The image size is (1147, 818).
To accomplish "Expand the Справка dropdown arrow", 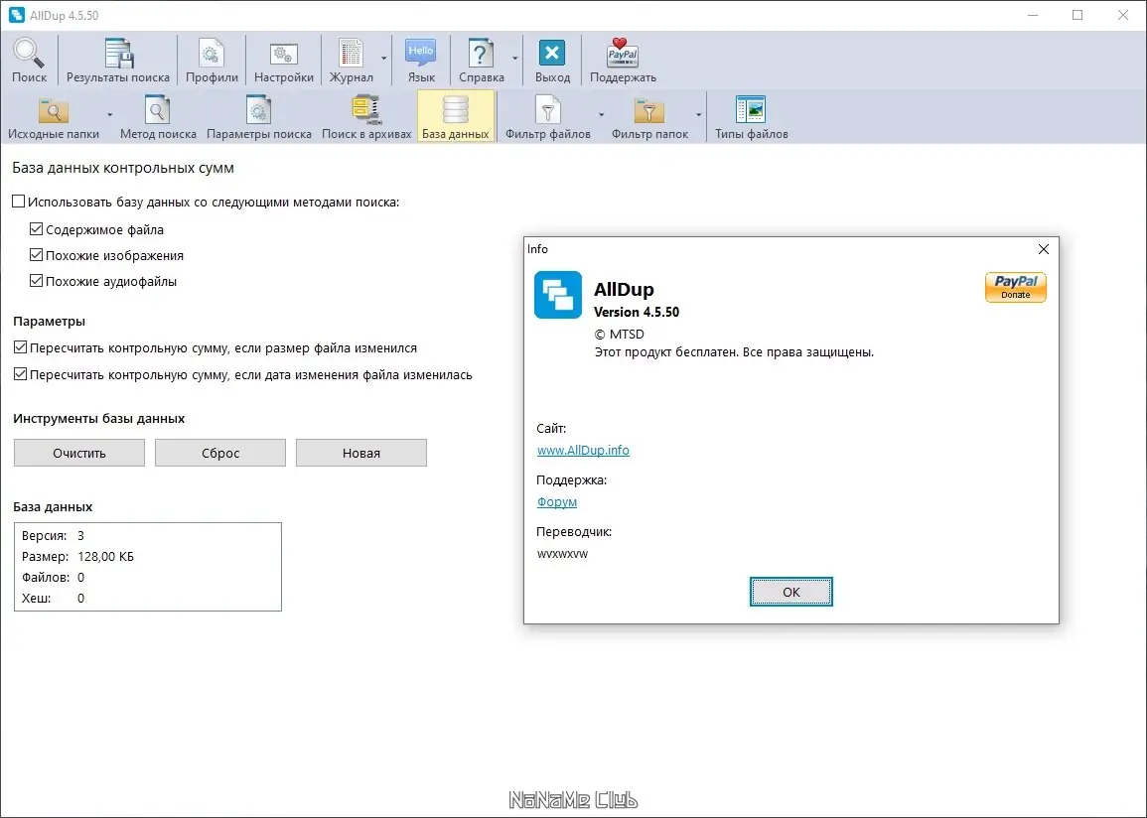I will [515, 59].
